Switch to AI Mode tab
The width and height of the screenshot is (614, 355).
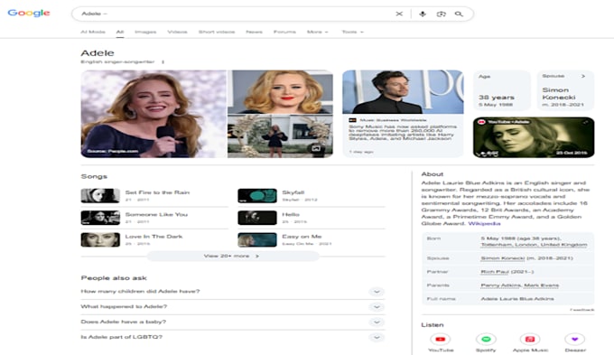click(93, 32)
